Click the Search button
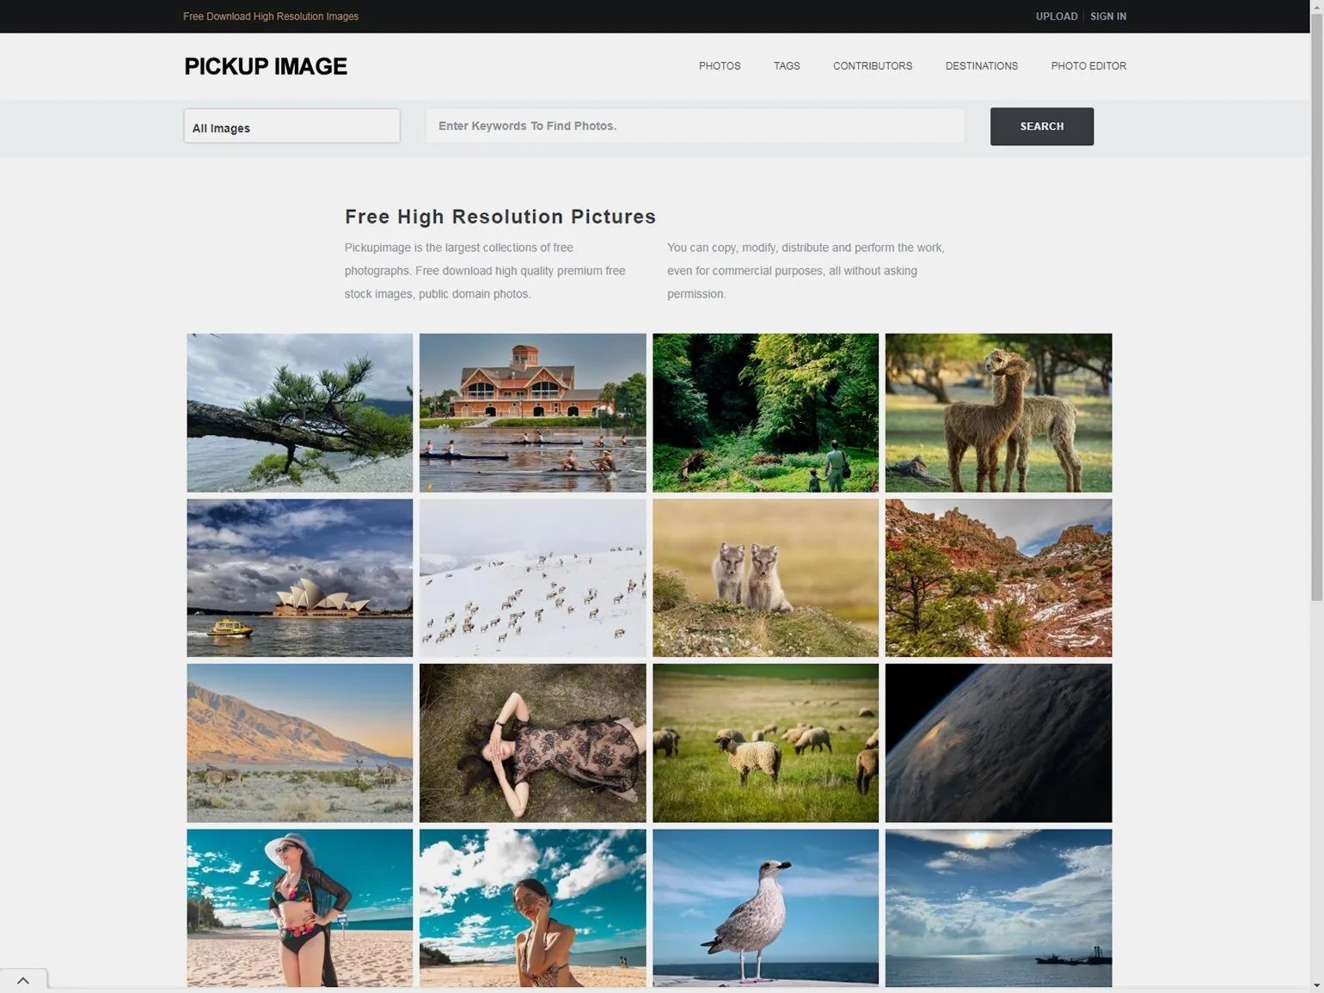1324x993 pixels. [x=1041, y=126]
